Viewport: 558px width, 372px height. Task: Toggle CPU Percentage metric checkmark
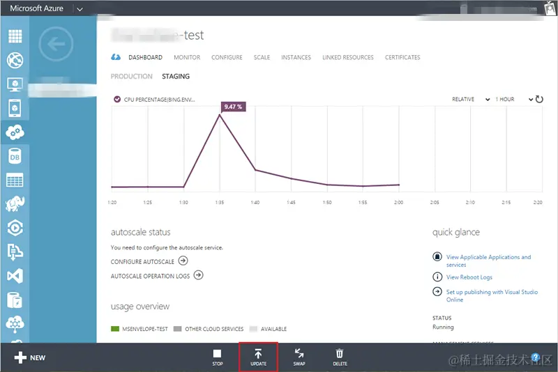117,99
